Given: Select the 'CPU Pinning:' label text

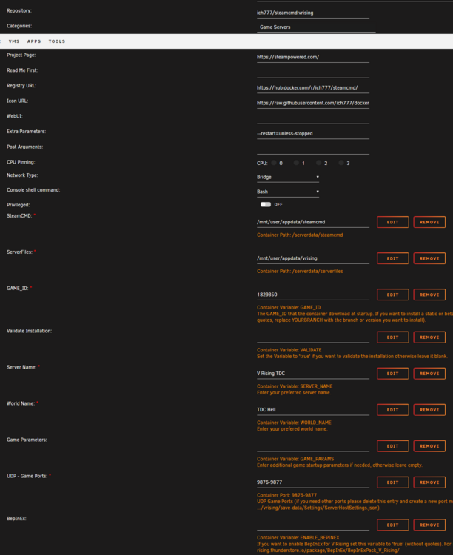Looking at the screenshot, I should [21, 162].
